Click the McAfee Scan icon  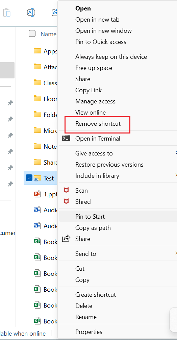(x=66, y=190)
